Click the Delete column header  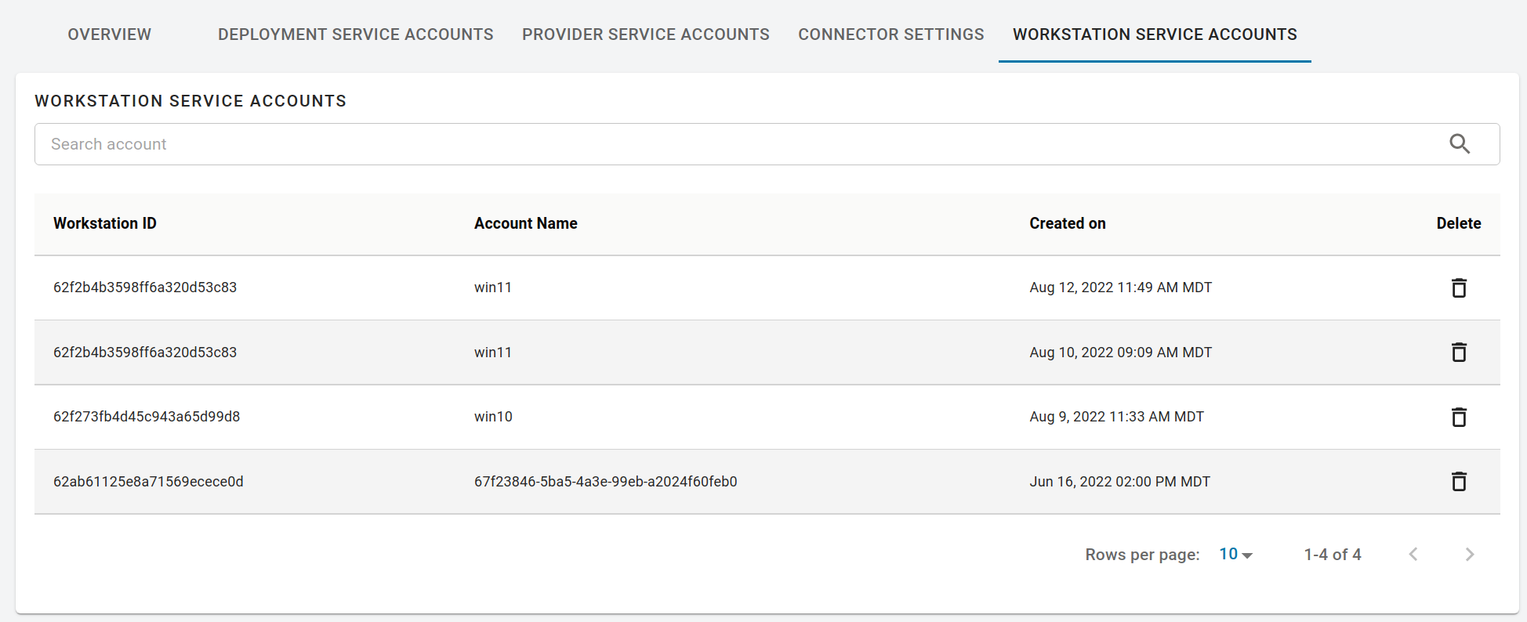pos(1459,223)
